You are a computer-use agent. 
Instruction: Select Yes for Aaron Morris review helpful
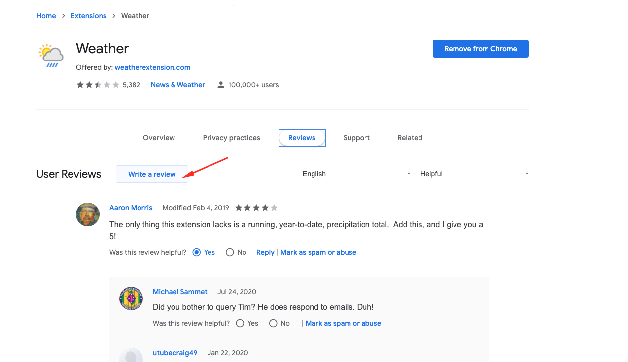197,252
